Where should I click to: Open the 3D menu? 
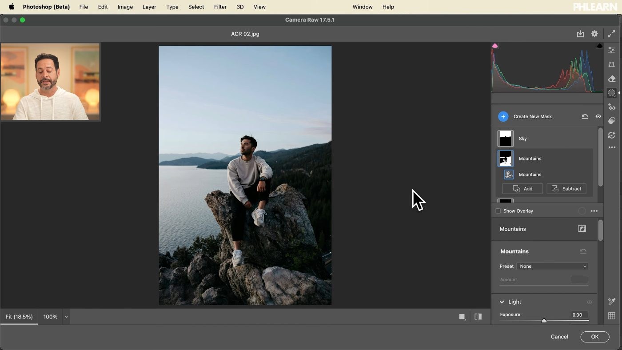pos(240,7)
